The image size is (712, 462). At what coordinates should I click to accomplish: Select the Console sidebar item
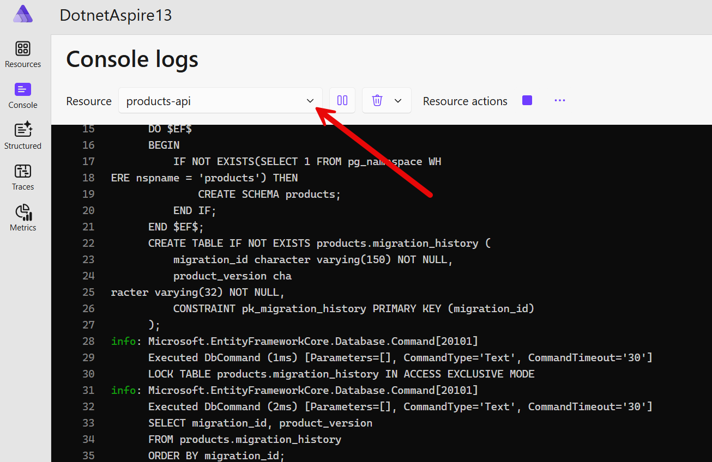pyautogui.click(x=23, y=96)
